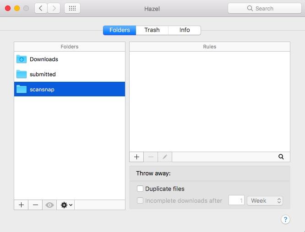Add a new folder with plus button

(x=21, y=205)
